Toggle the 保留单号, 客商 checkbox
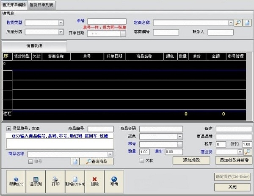254x196 pixels. (x=9, y=128)
